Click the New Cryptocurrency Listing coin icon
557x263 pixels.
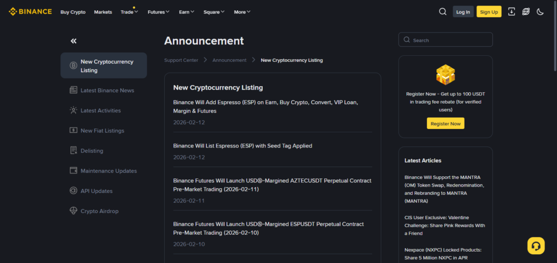point(73,66)
